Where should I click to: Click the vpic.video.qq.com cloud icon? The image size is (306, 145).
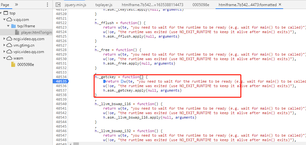click(9, 52)
